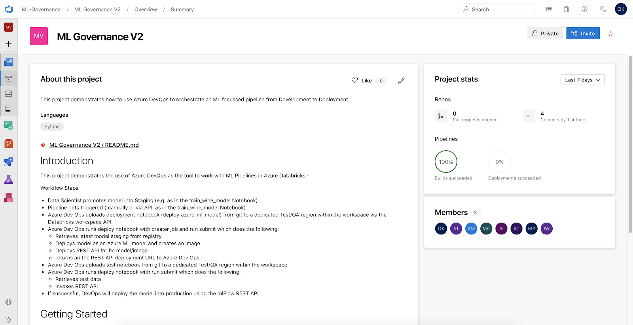Expand the left navigation sidebar

[x=8, y=320]
